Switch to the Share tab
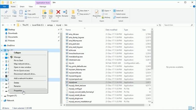The height and width of the screenshot is (110, 196). 22,6
